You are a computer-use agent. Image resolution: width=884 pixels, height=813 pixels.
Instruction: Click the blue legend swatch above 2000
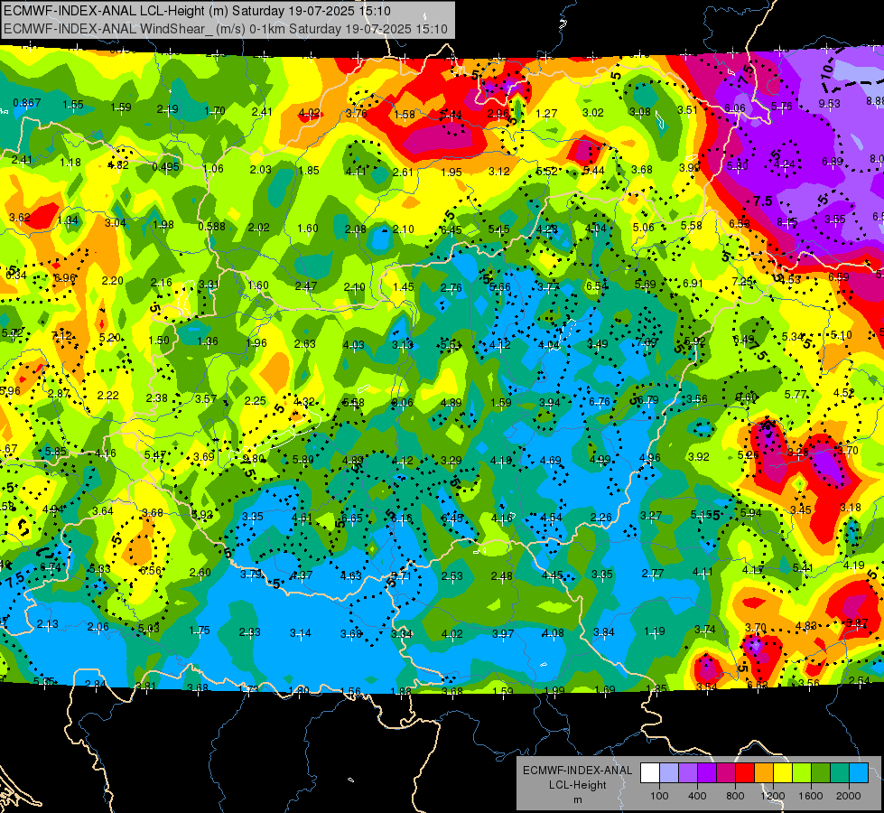click(859, 773)
